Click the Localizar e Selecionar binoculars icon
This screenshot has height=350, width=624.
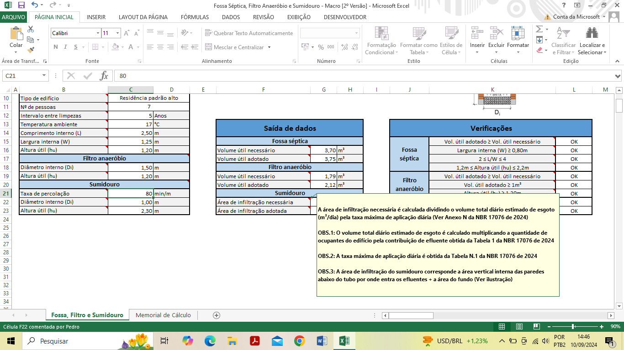592,33
